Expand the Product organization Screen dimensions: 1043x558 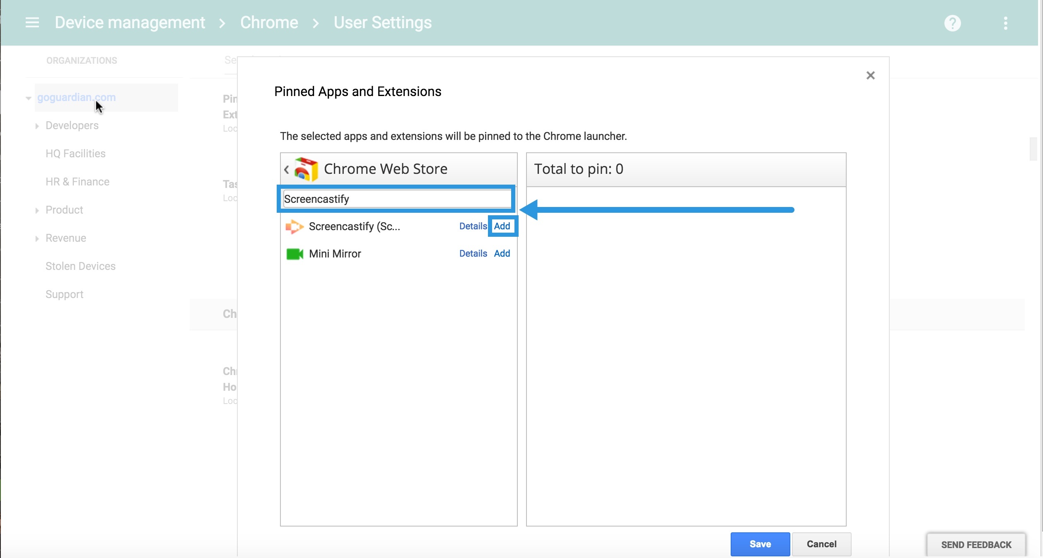[37, 210]
